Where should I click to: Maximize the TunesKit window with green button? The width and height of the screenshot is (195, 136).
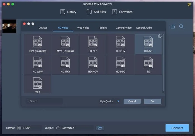[x=13, y=4]
